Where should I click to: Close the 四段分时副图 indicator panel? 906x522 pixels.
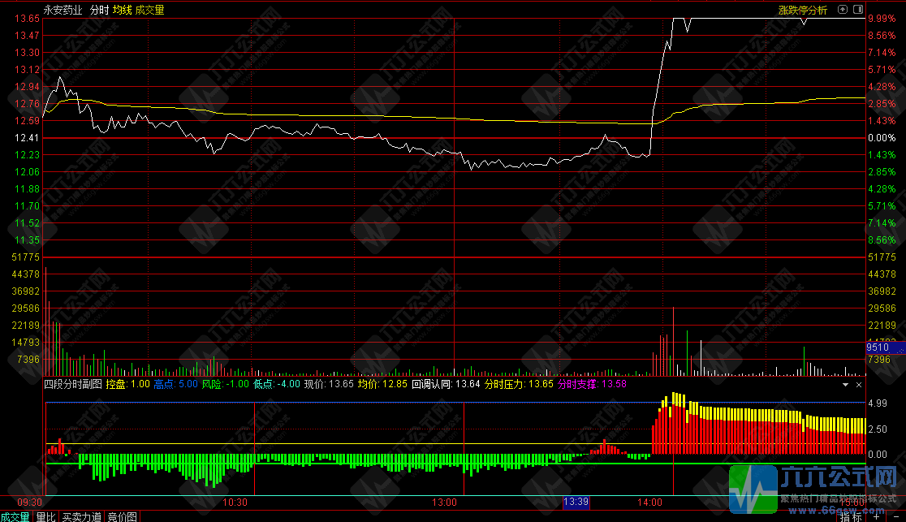tap(858, 384)
